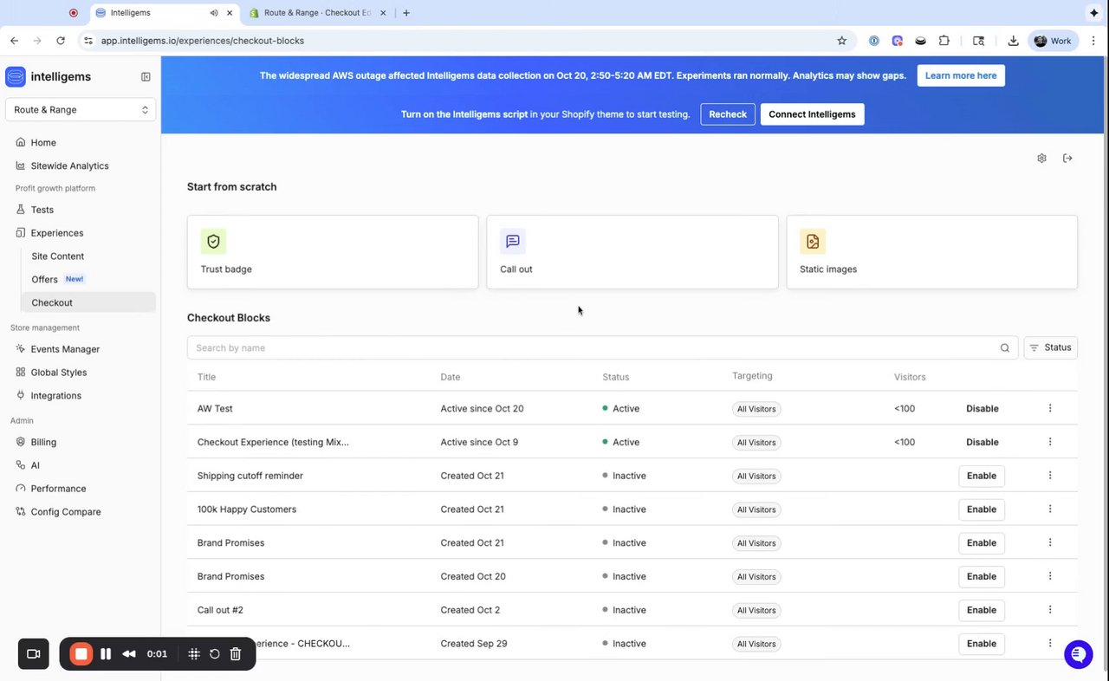Click the camera icon in recorder
The width and height of the screenshot is (1109, 681).
point(34,654)
